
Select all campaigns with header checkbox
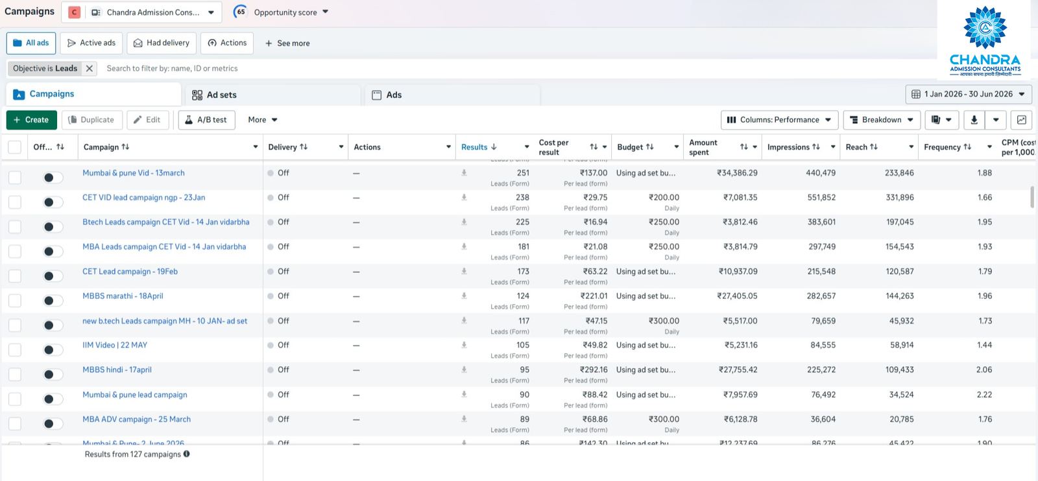[15, 147]
